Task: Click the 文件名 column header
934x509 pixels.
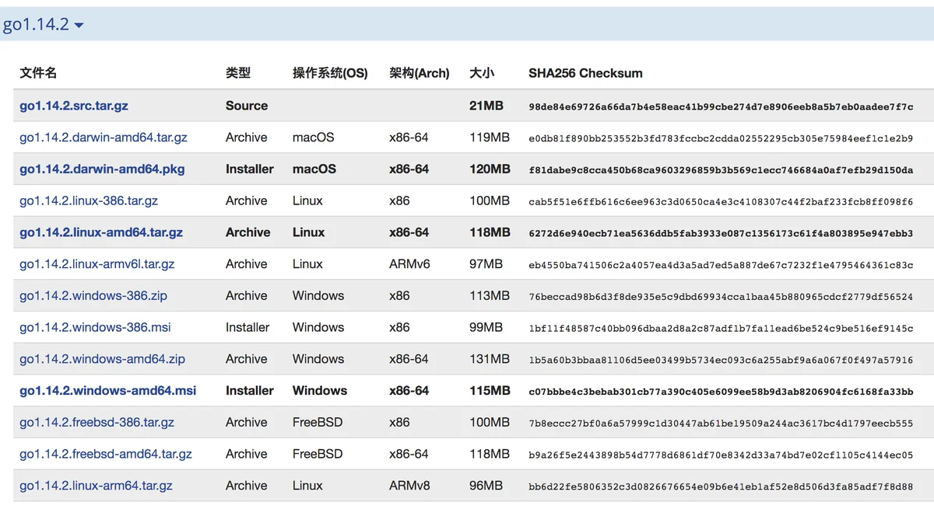Action: (x=38, y=73)
